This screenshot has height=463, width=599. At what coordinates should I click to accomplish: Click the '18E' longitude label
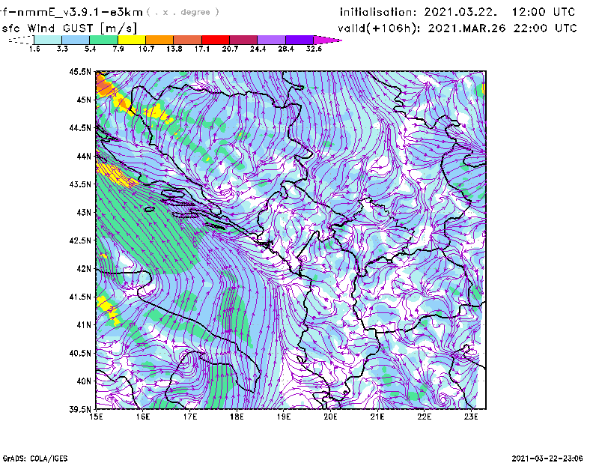click(x=237, y=417)
